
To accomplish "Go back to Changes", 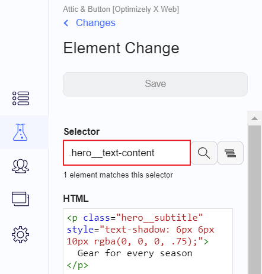I will pyautogui.click(x=95, y=22).
